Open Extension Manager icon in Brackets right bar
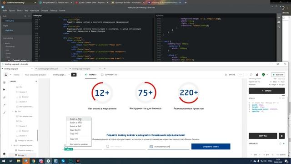The image size is (291, 164). coord(279,22)
